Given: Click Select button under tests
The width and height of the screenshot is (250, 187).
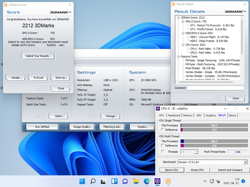Looking at the screenshot, I should coord(59,116).
